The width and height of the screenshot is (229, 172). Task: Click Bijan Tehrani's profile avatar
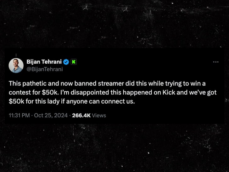tap(16, 66)
